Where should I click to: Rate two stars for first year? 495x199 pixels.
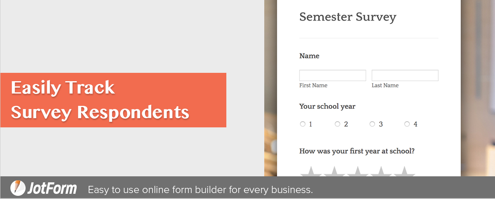[335, 172]
